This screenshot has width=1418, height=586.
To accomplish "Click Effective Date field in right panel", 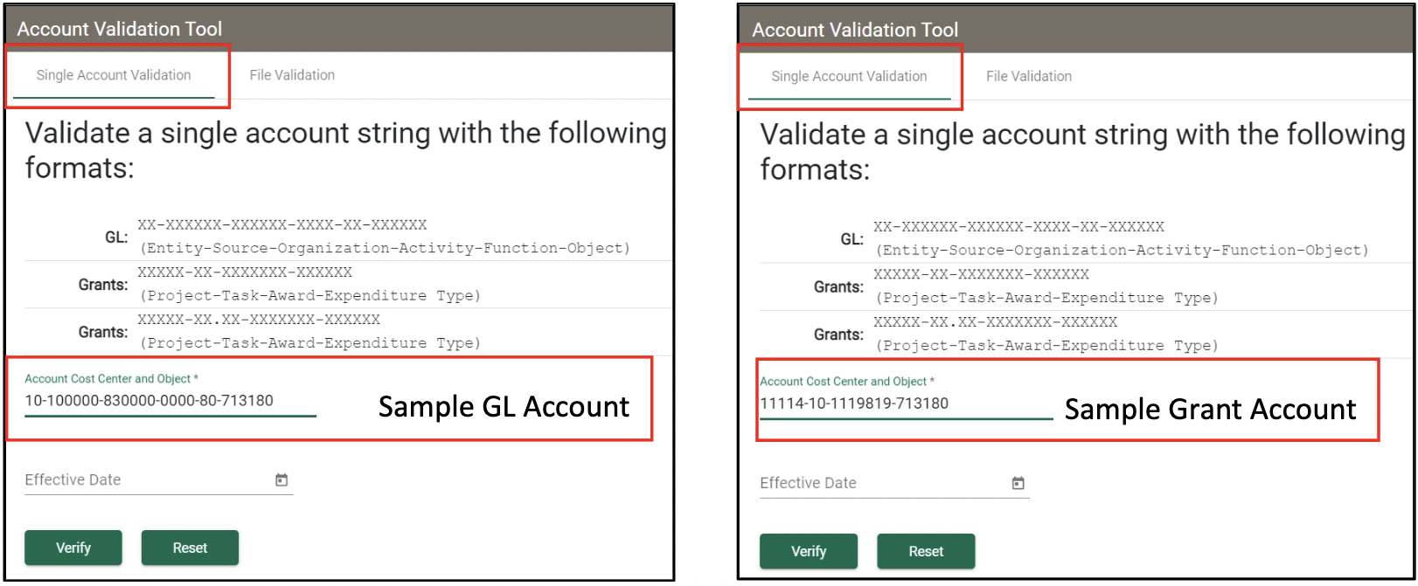I will 894,483.
